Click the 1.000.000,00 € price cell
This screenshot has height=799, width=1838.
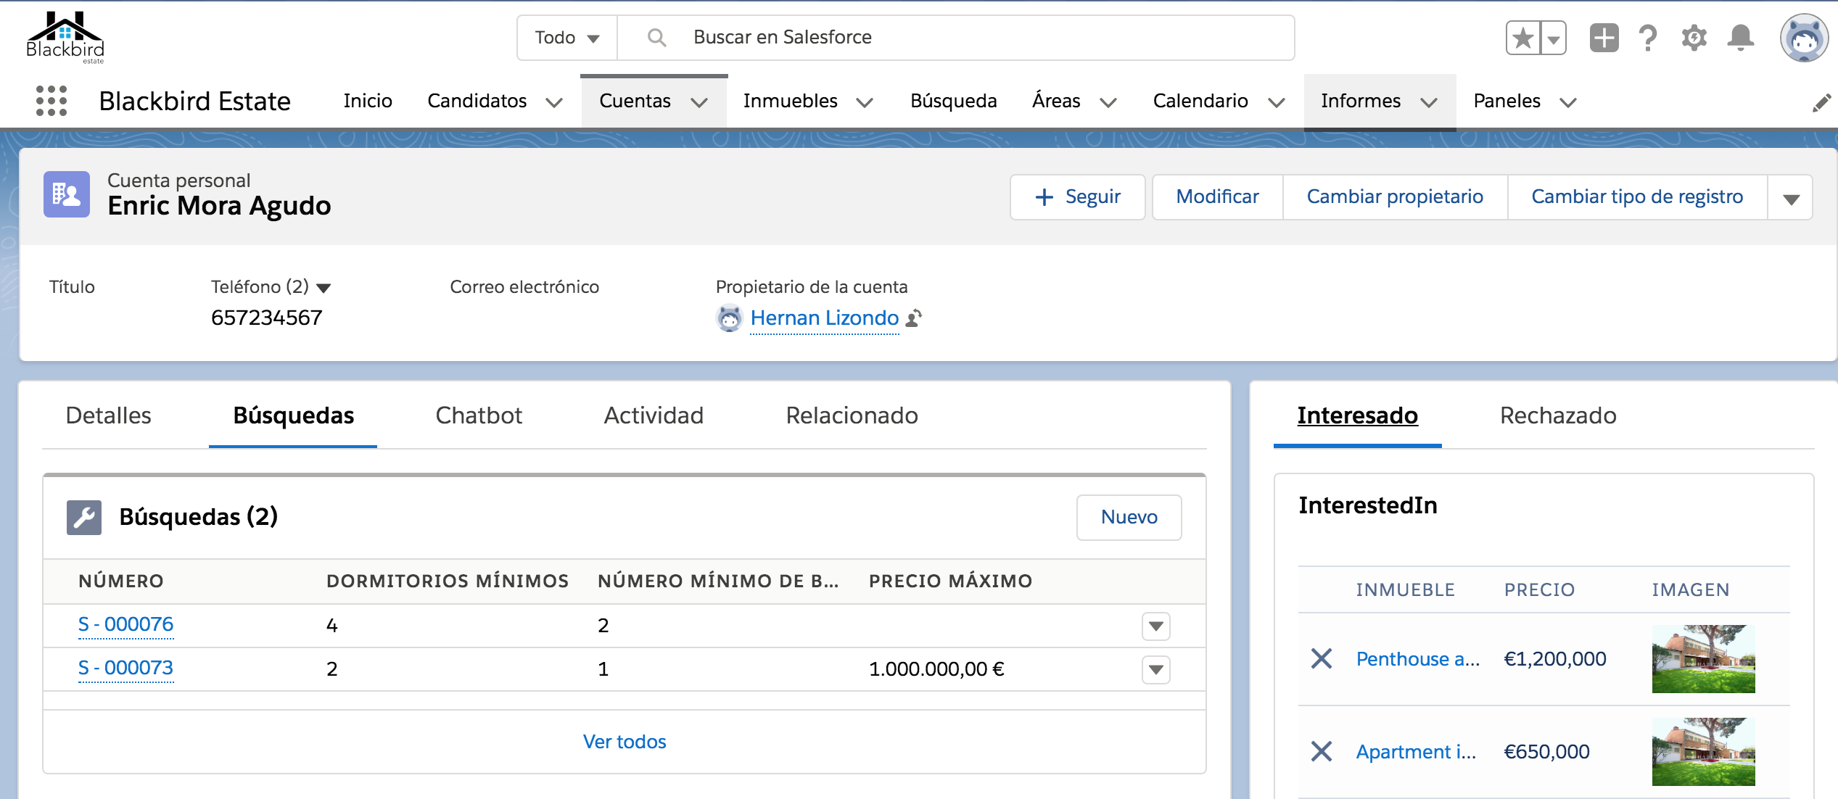pyautogui.click(x=936, y=668)
